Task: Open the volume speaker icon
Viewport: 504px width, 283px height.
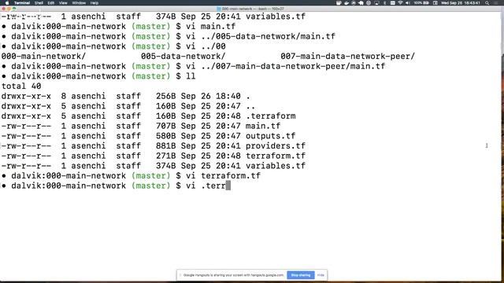Action: (408, 3)
